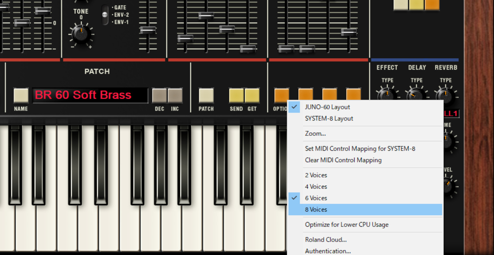The height and width of the screenshot is (255, 494).
Task: Click the EFFECT section heading
Action: (x=387, y=68)
